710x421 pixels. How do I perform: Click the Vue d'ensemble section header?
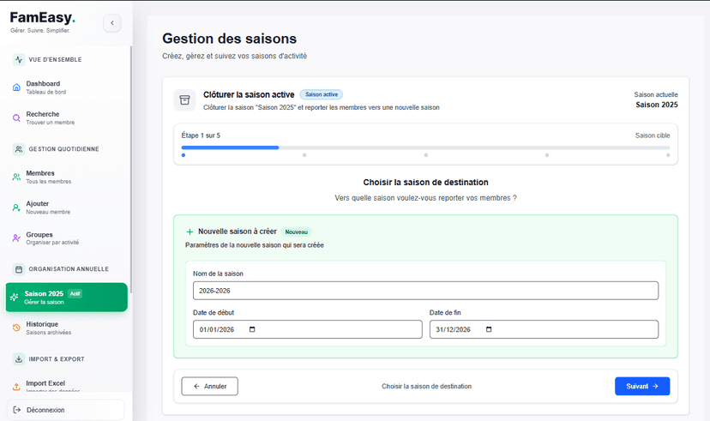pos(55,60)
